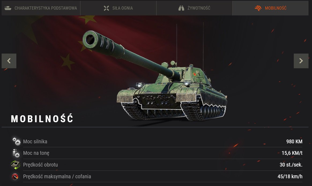The image size is (312, 186).
Task: Click the crossed shells Siła ognia icon
Action: (x=106, y=8)
